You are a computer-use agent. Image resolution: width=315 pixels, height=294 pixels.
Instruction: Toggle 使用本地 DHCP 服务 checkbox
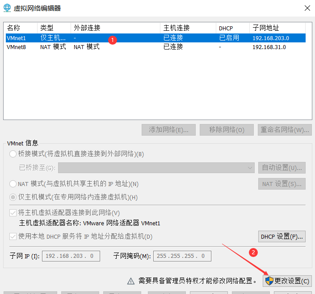13,236
